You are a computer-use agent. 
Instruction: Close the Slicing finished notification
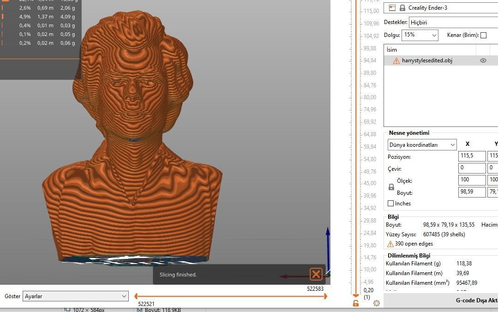pos(316,274)
